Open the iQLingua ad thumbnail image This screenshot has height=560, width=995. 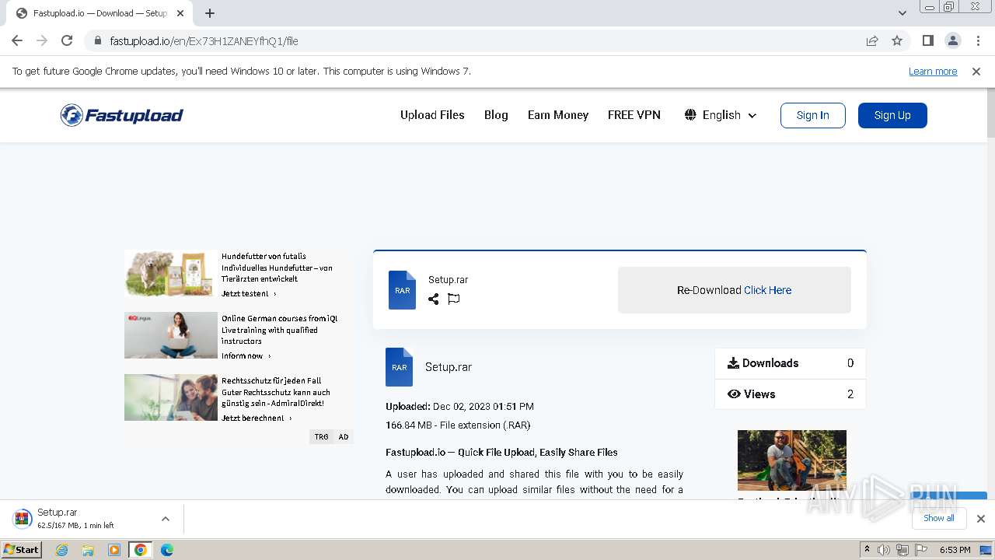[x=171, y=335]
